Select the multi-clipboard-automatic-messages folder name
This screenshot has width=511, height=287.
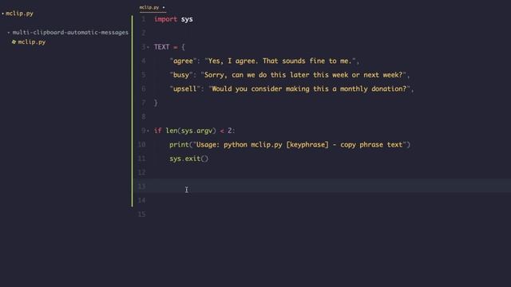(70, 32)
